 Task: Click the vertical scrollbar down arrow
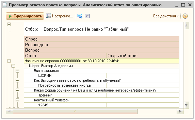(x=186, y=105)
